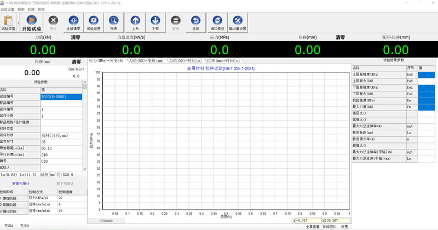Click the 暂停 pause icon

(x=176, y=22)
